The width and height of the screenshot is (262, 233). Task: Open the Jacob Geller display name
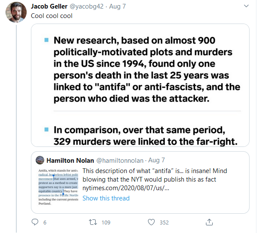point(49,6)
